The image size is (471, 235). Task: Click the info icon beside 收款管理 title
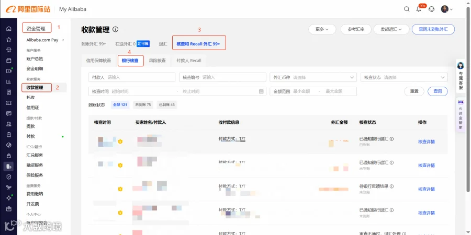(x=115, y=29)
